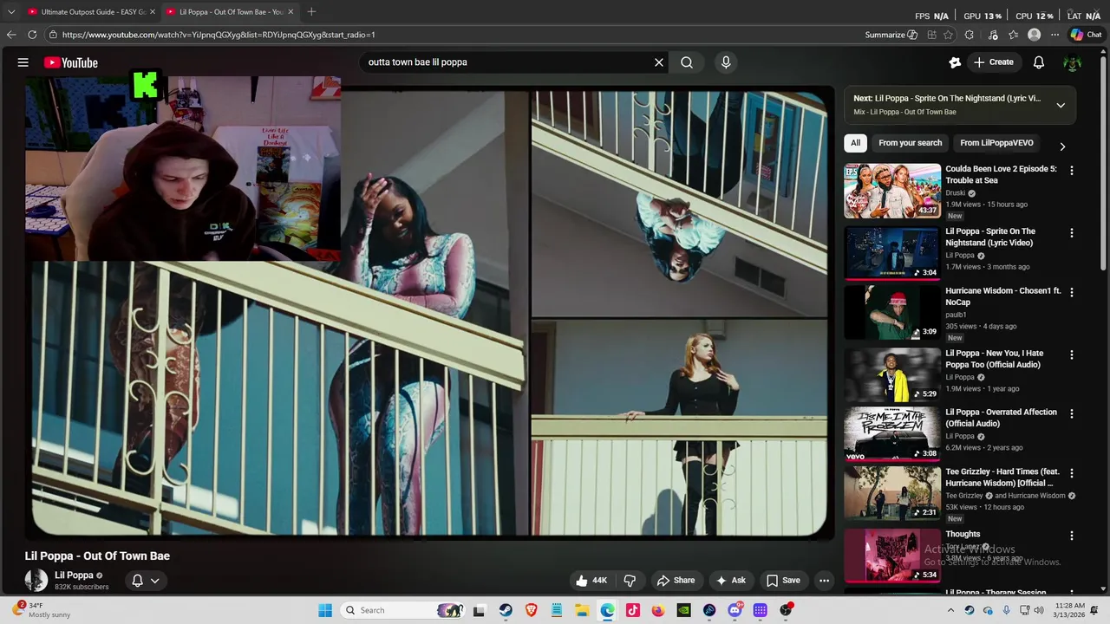Open File Explorer from the taskbar
Viewport: 1110px width, 624px height.
pos(582,610)
